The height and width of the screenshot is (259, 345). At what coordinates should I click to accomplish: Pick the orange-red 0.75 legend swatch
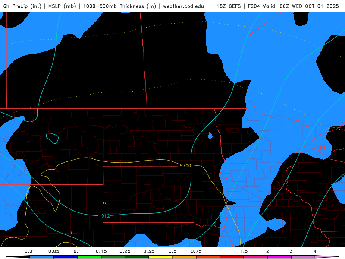[x=208, y=257]
